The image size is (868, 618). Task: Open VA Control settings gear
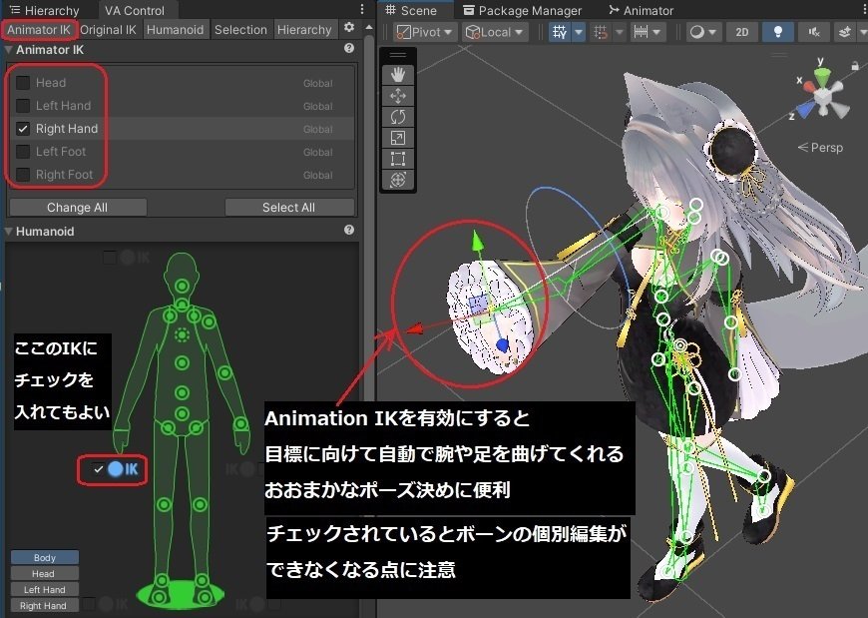tap(349, 27)
